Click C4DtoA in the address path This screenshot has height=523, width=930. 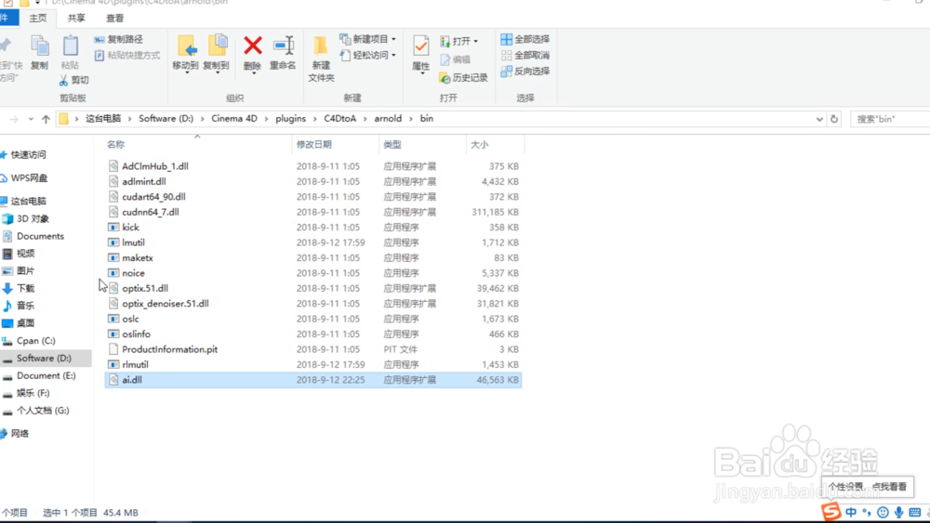(339, 119)
